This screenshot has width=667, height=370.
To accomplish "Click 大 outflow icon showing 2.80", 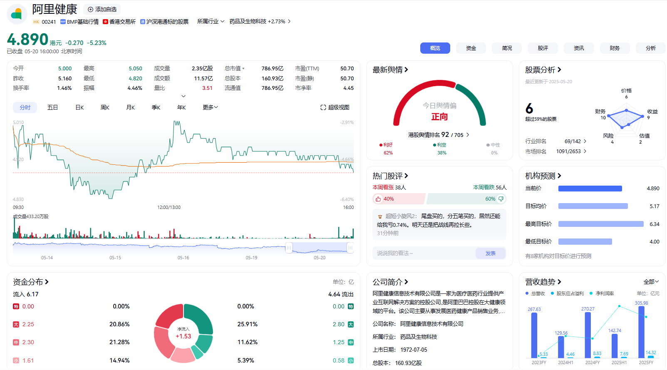I will [351, 325].
